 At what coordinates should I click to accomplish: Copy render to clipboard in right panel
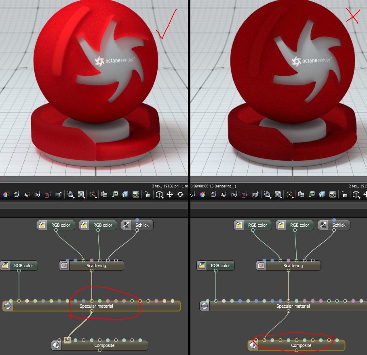(301, 194)
